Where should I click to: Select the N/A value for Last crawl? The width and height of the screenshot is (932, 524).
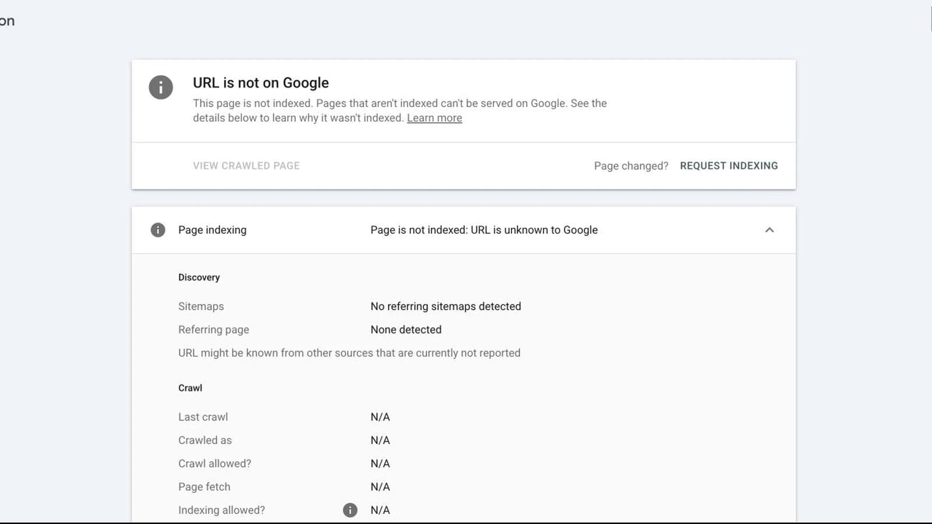[x=380, y=417]
